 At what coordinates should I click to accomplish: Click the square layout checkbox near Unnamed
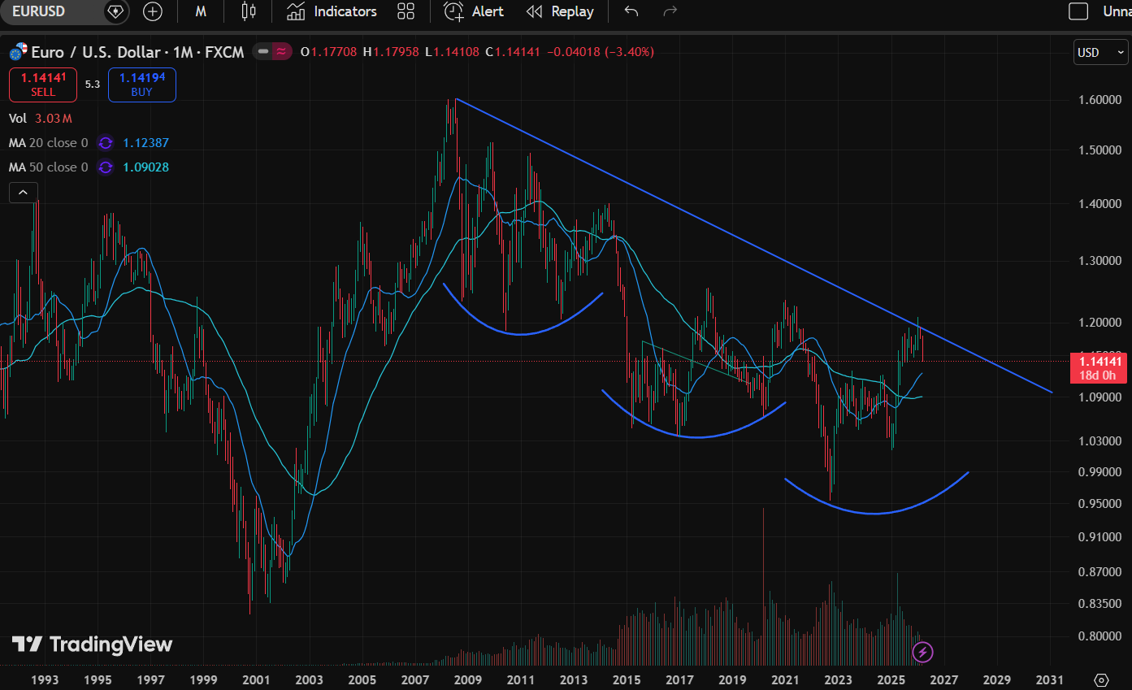1078,11
